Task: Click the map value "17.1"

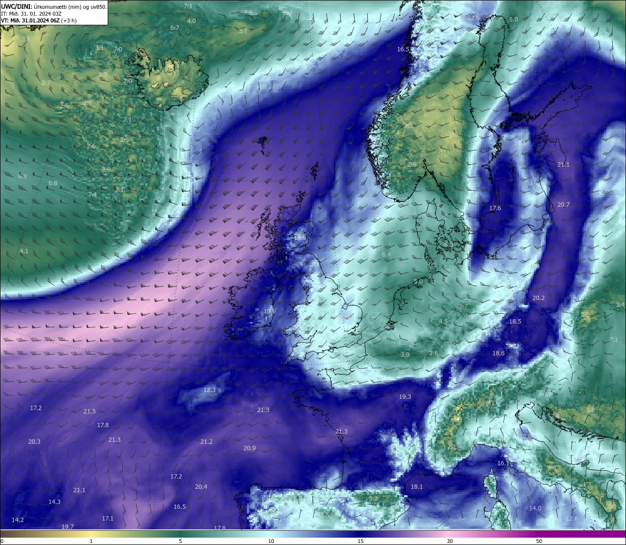Action: pos(108,518)
